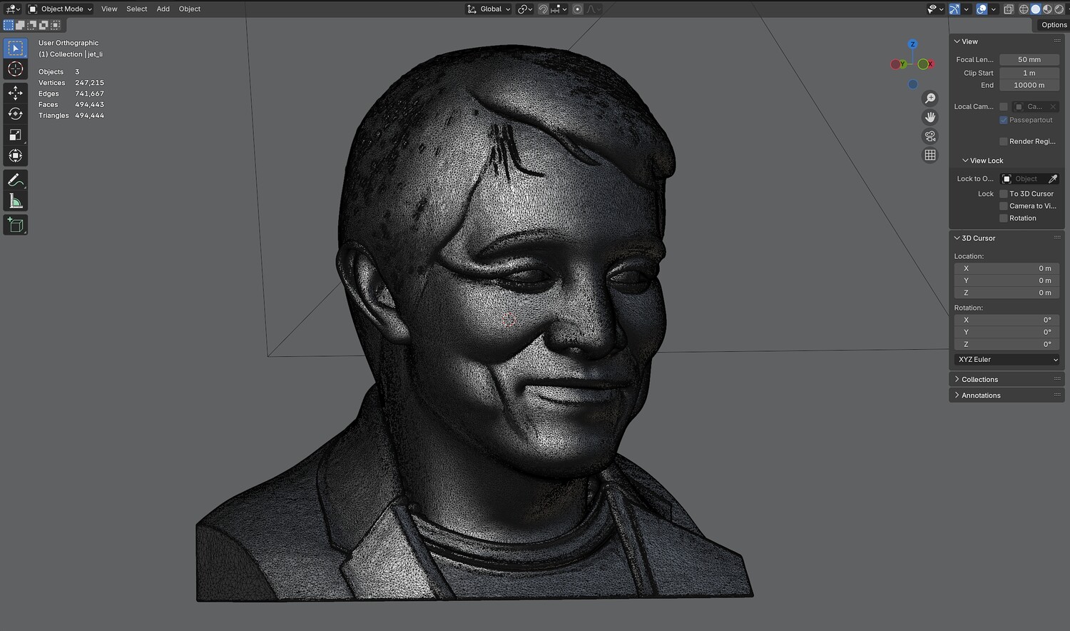This screenshot has width=1070, height=631.
Task: Open the Select menu
Action: click(x=137, y=9)
